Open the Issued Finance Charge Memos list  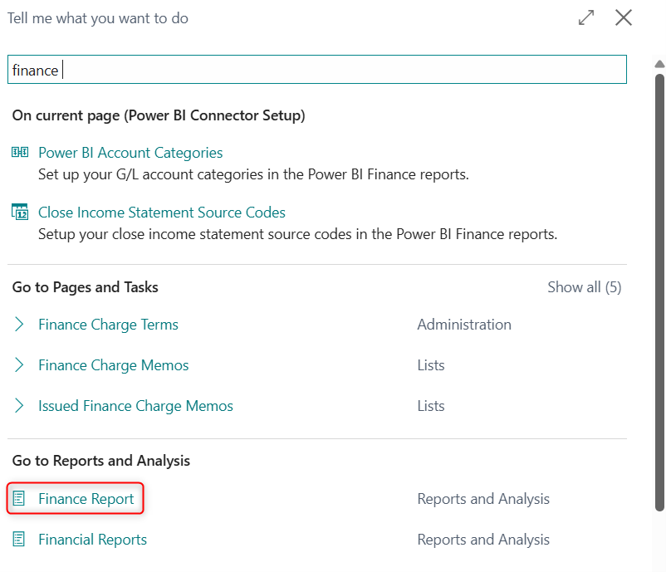[x=135, y=406]
